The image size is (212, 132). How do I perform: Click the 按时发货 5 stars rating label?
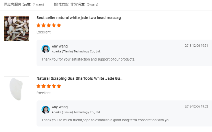(76, 4)
